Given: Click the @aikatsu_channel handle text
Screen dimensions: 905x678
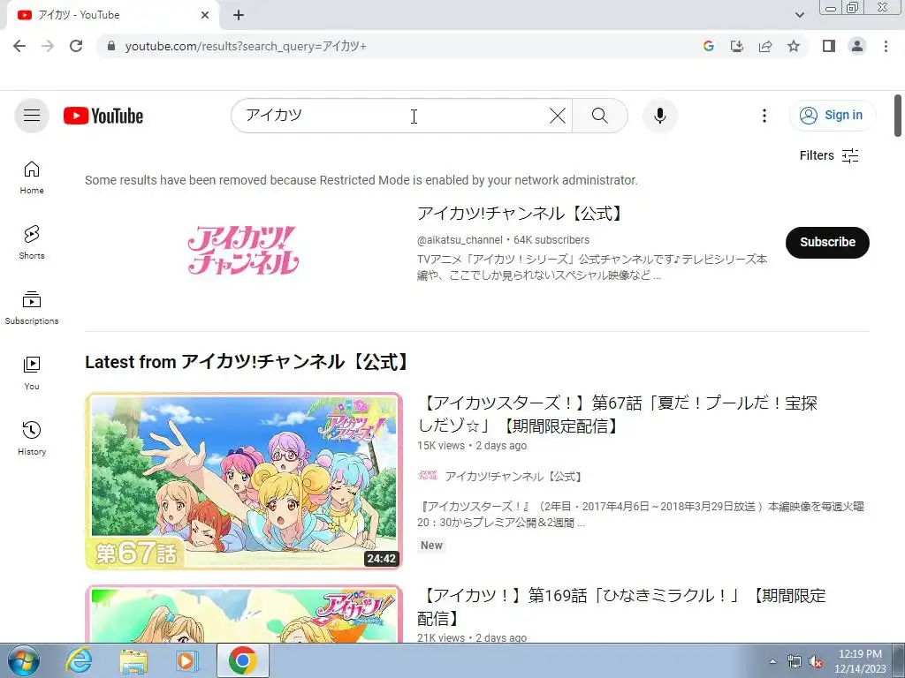Looking at the screenshot, I should 460,240.
